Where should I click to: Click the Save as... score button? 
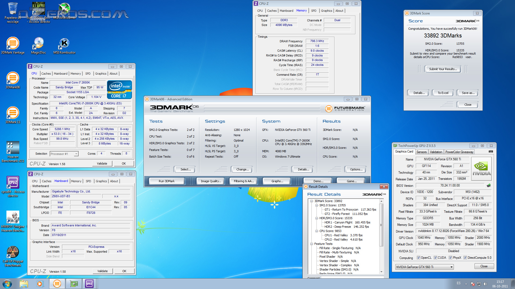[x=468, y=93]
